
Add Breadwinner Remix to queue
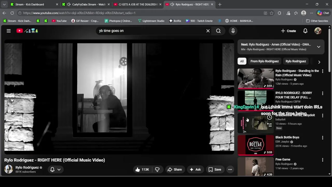pyautogui.click(x=269, y=125)
